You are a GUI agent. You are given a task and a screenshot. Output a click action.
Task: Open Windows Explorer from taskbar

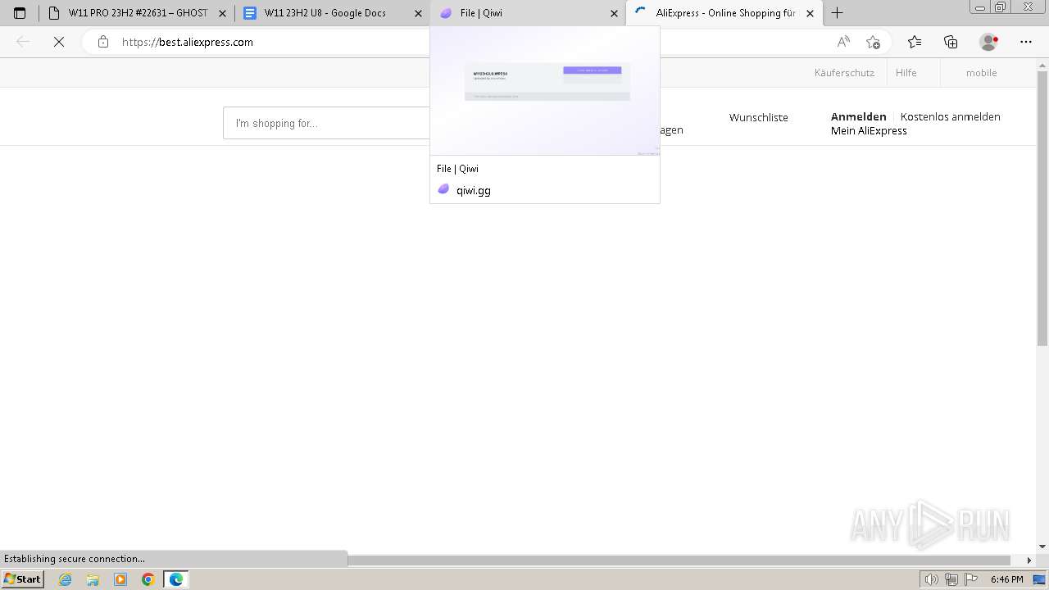[93, 579]
